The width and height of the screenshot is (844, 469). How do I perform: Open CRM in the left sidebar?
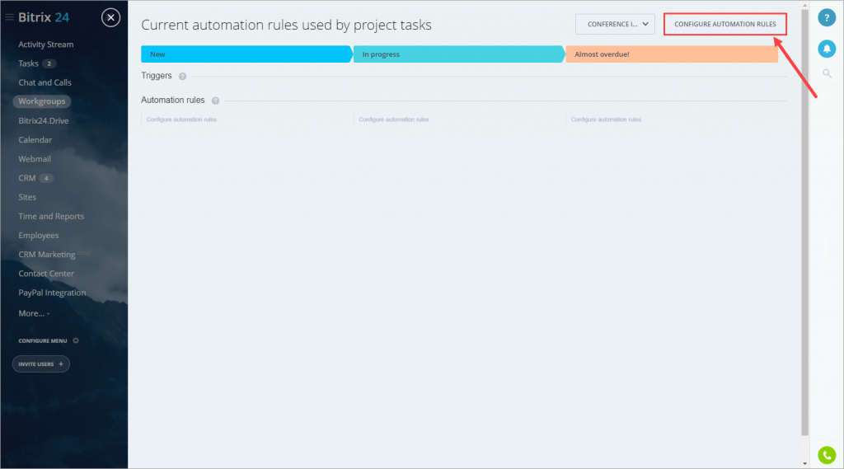coord(26,178)
